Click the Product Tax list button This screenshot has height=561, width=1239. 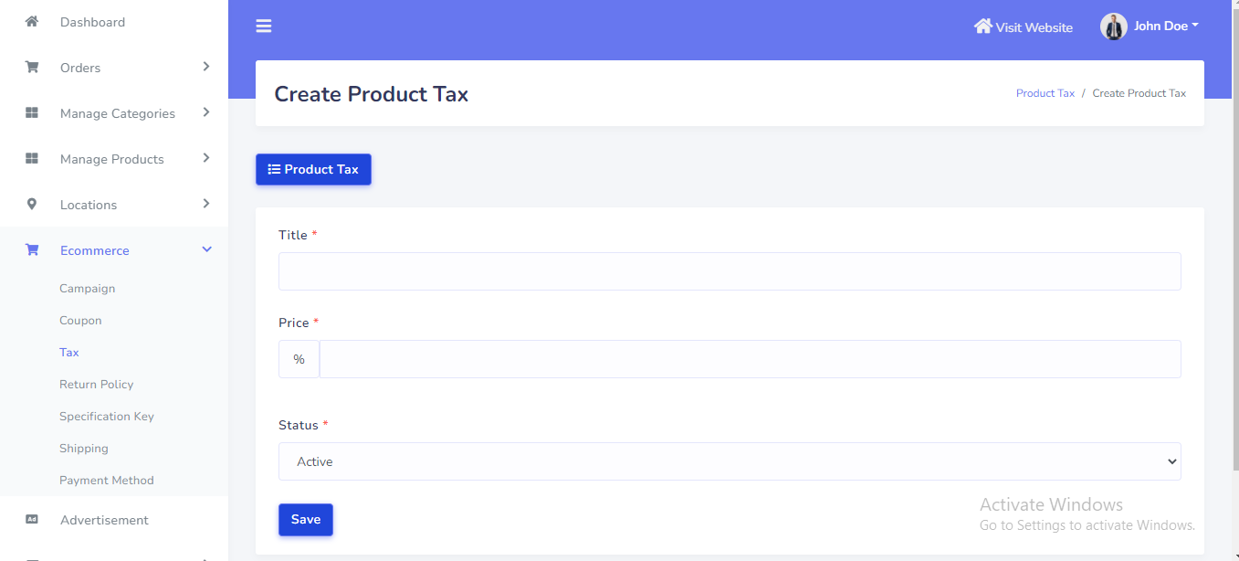313,169
